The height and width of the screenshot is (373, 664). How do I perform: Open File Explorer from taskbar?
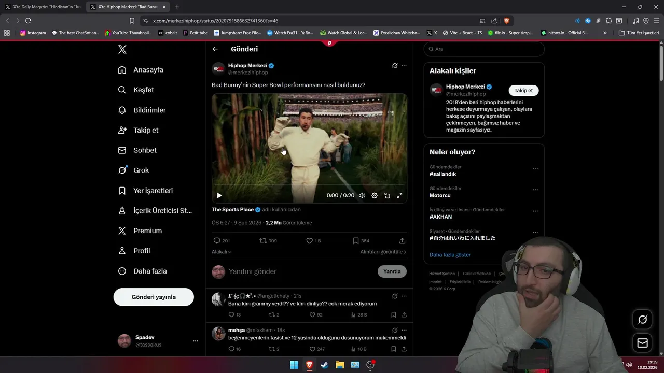pos(340,365)
